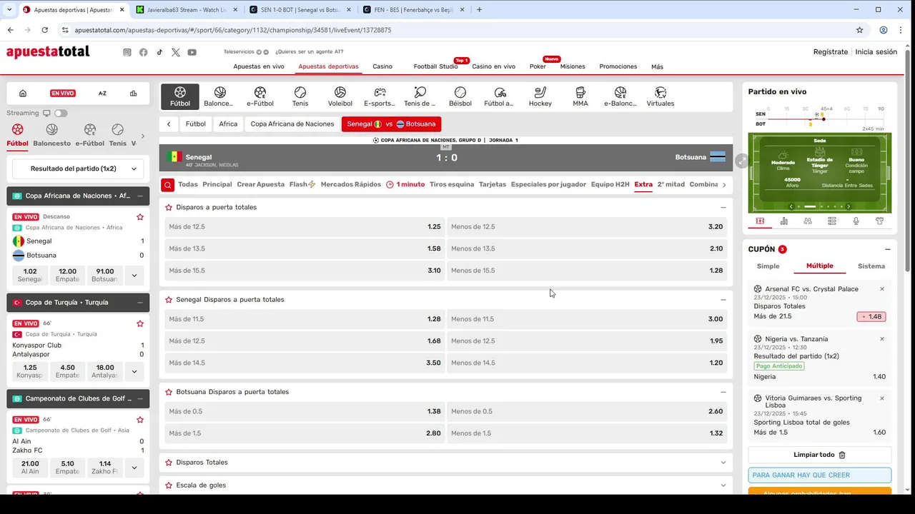915x514 pixels.
Task: Star the Disparos Totales market
Action: click(x=169, y=463)
